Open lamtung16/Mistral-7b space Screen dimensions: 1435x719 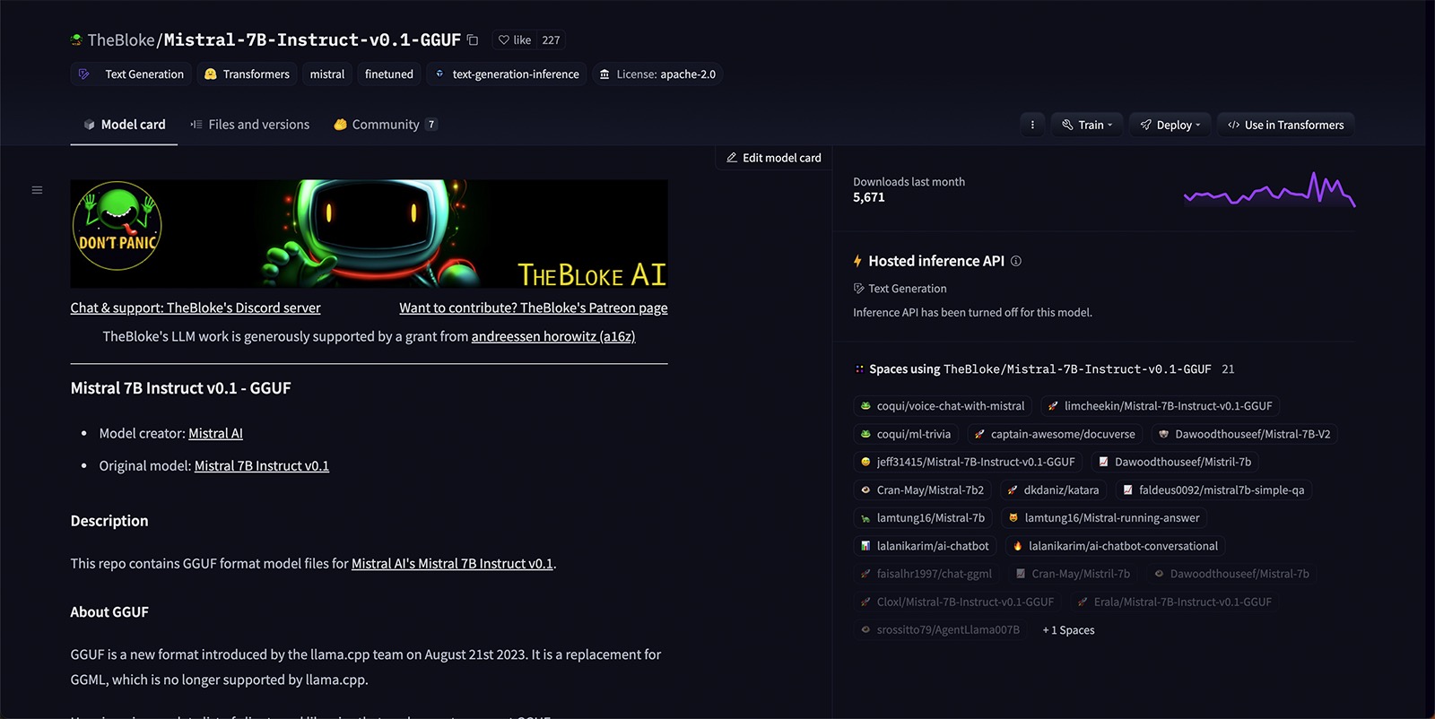point(923,517)
